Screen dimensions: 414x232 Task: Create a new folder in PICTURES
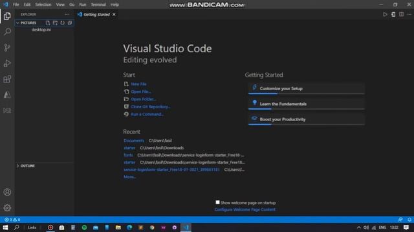coord(55,23)
